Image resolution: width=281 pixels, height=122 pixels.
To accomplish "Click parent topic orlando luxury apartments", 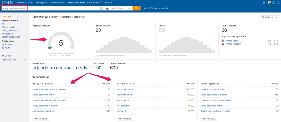I will coord(60,68).
